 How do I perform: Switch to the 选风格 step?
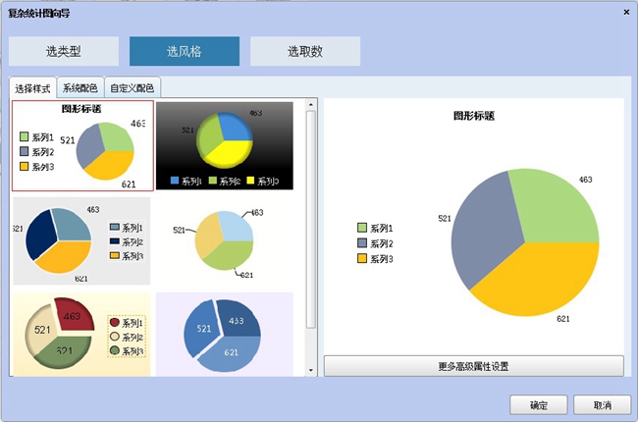tap(185, 51)
